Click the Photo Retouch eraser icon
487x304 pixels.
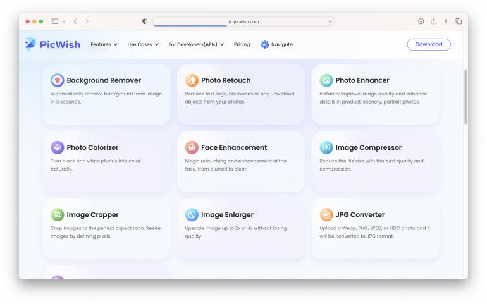(x=192, y=80)
